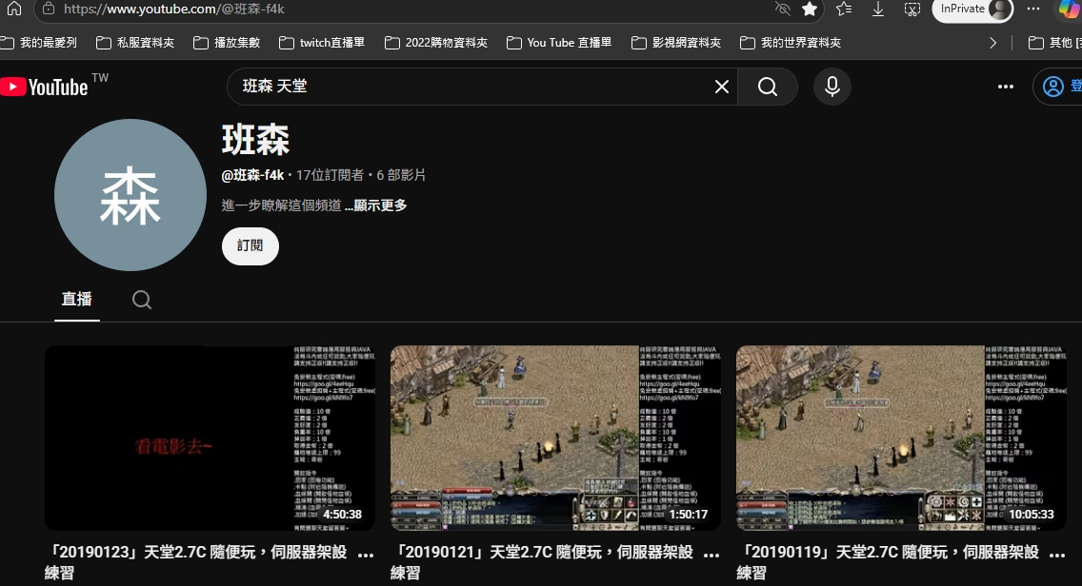Click the screenshot capture icon in toolbar
1082x586 pixels.
coord(912,9)
